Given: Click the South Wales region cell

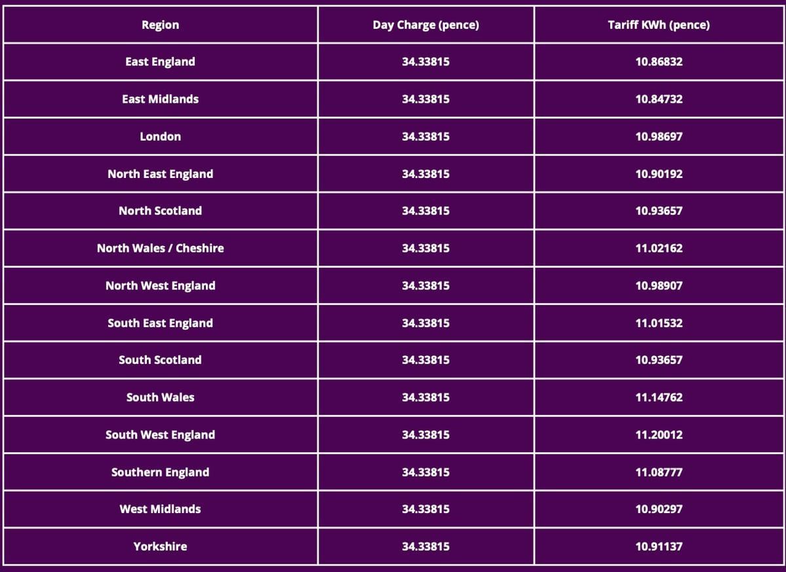Looking at the screenshot, I should coord(160,397).
